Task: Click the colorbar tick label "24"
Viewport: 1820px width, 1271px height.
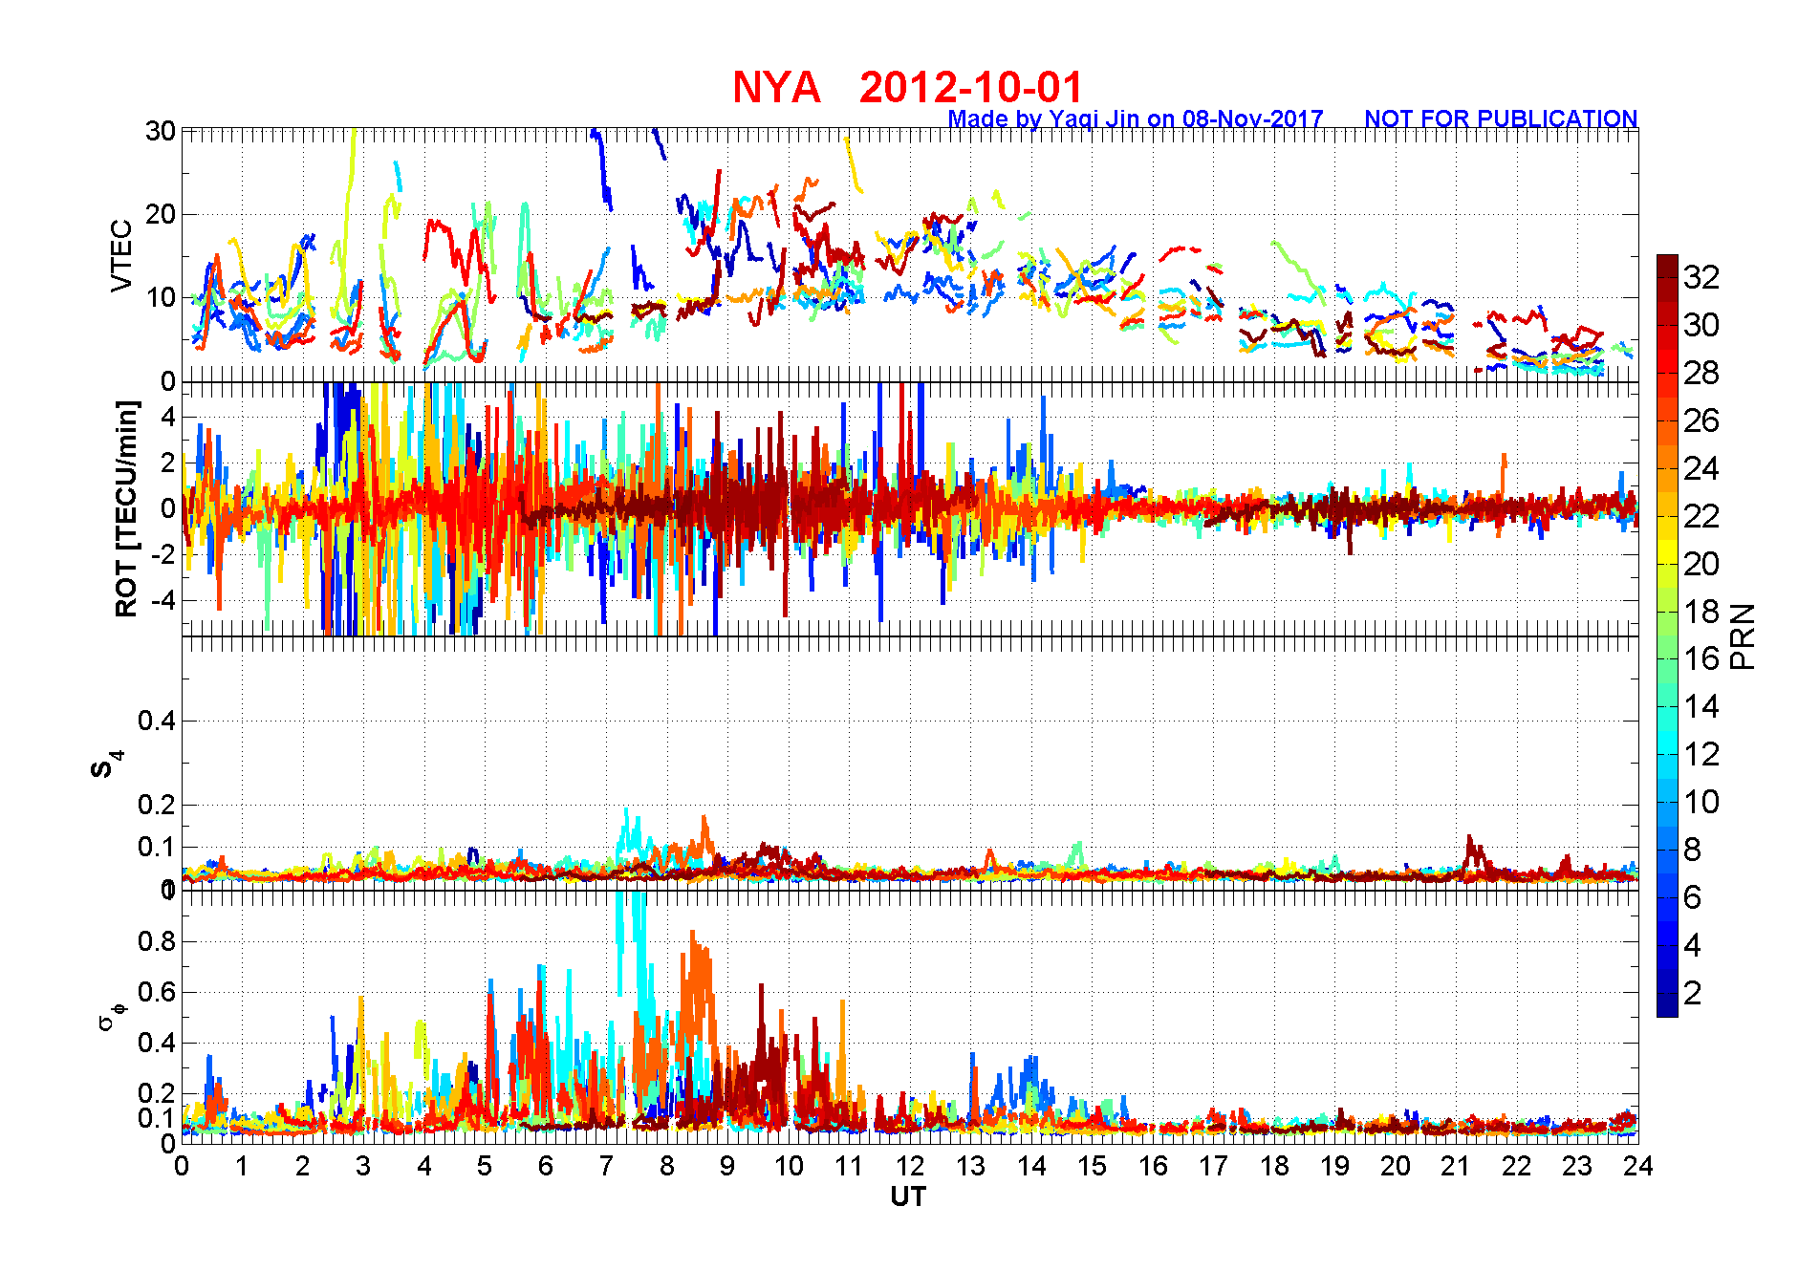Action: 1701,468
